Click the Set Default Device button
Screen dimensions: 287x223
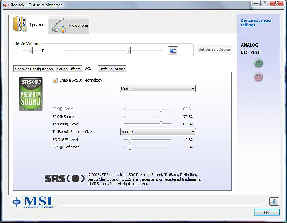[214, 49]
